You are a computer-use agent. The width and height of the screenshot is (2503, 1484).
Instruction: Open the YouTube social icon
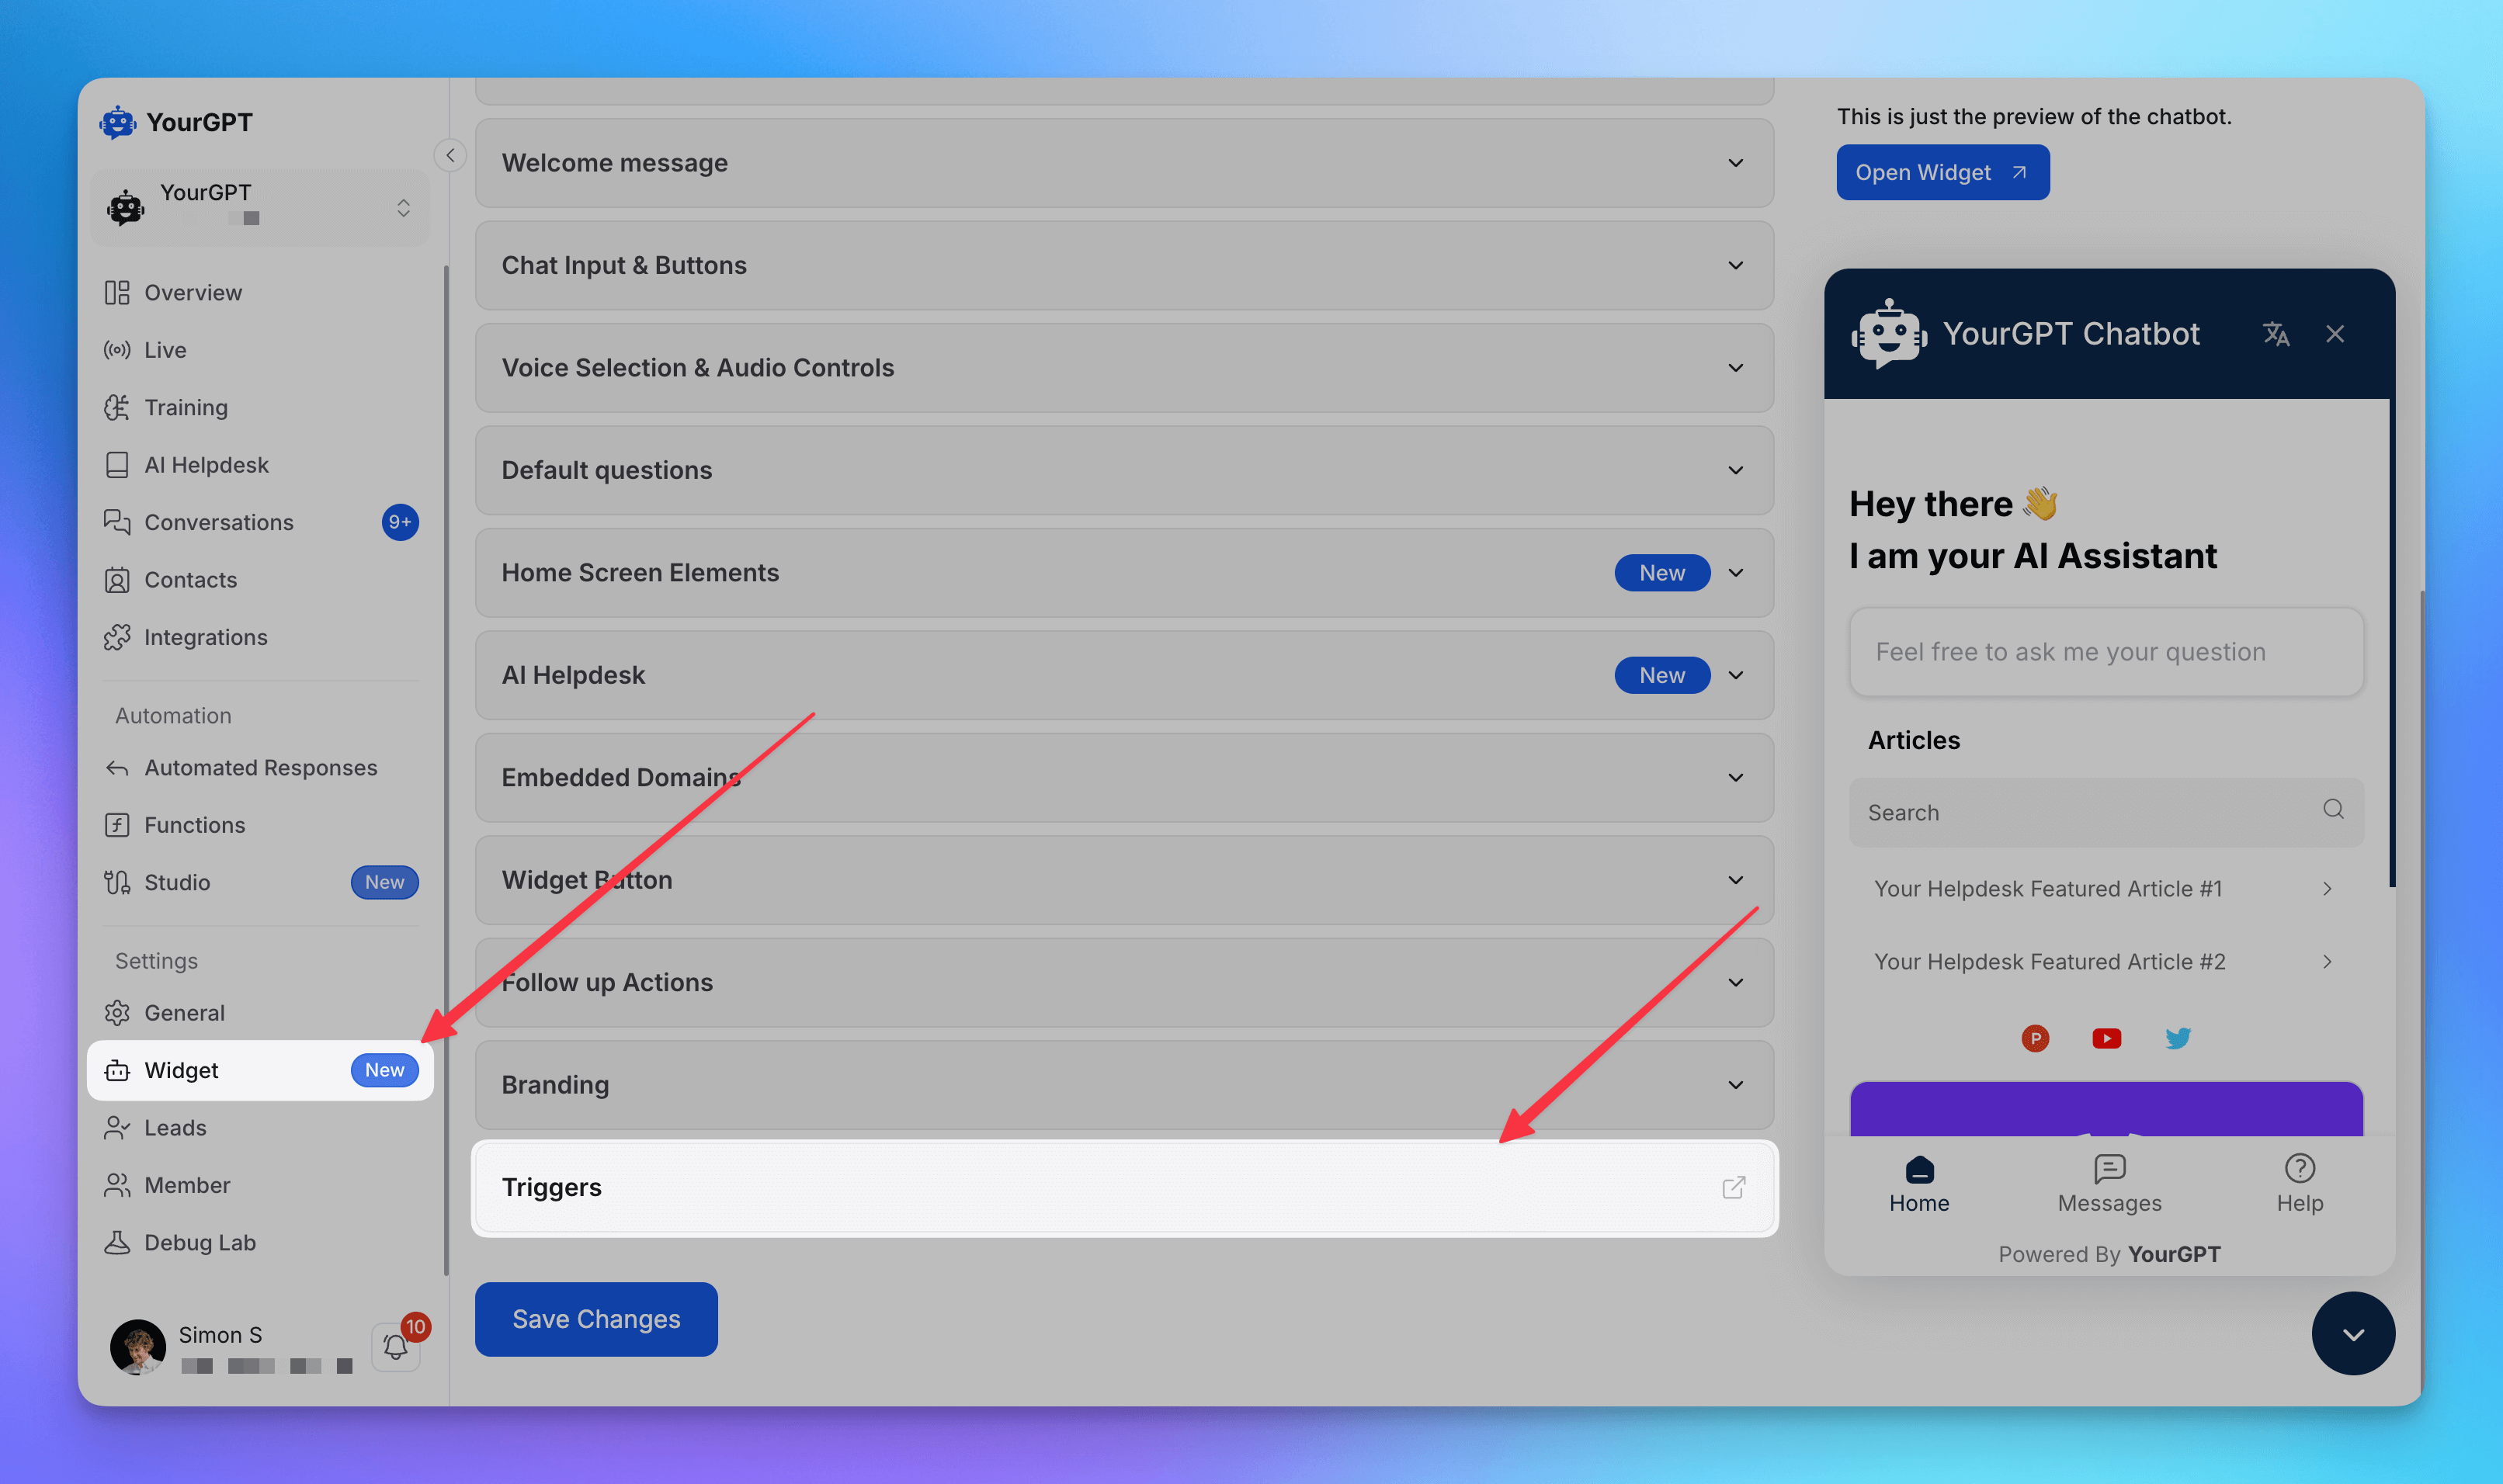tap(2106, 1038)
